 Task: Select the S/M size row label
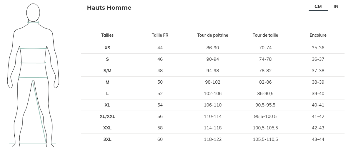[107, 71]
